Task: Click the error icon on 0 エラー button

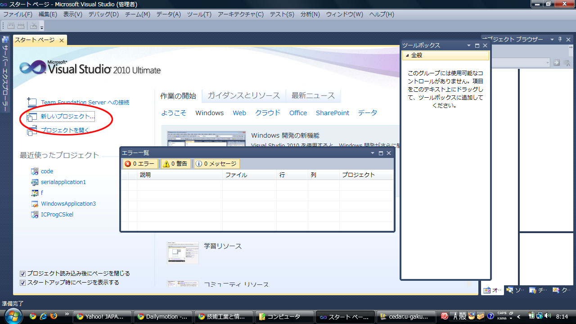Action: pyautogui.click(x=128, y=164)
